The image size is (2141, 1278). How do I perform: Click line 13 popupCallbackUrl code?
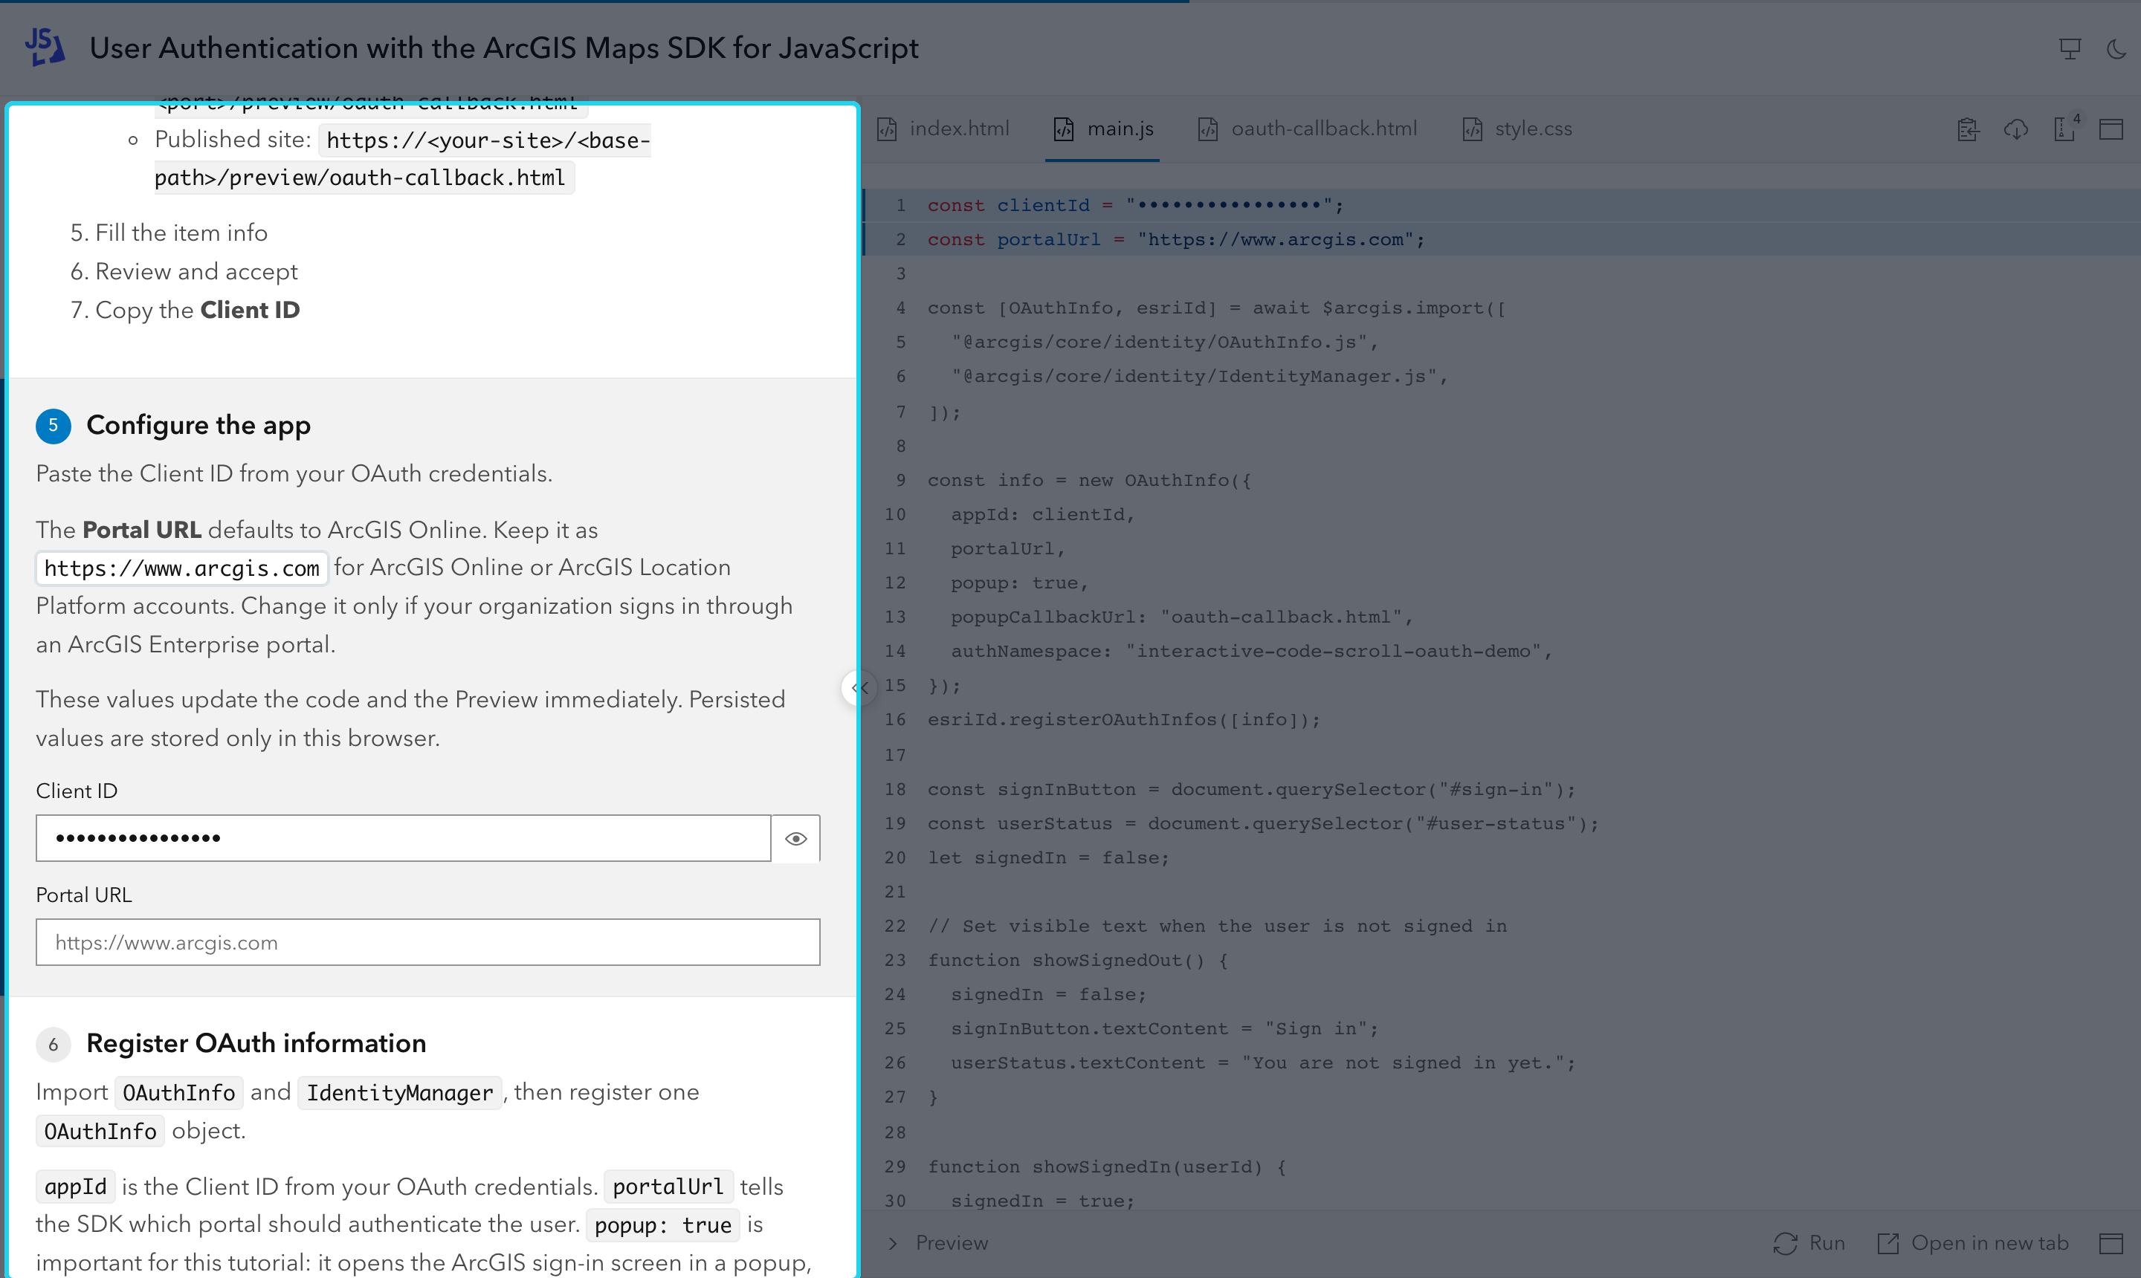[x=1181, y=617]
